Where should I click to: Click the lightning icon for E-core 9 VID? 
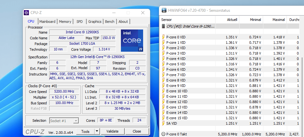tap(163, 86)
